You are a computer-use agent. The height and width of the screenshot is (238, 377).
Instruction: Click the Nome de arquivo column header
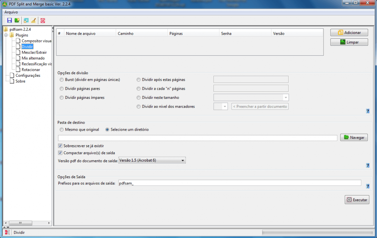[90, 34]
